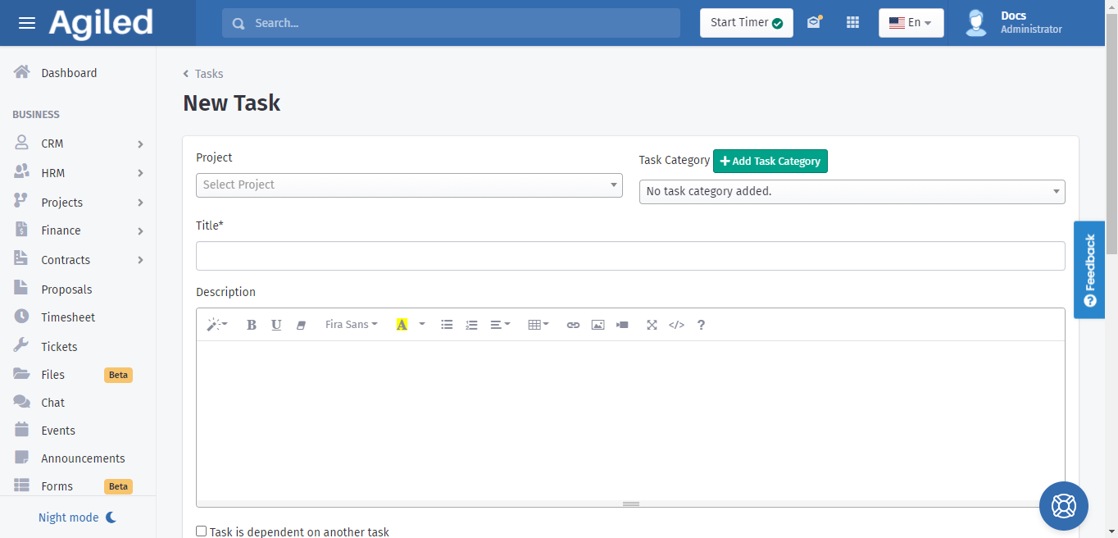Toggle the hamburger sidebar menu
The width and height of the screenshot is (1118, 538).
coord(27,23)
